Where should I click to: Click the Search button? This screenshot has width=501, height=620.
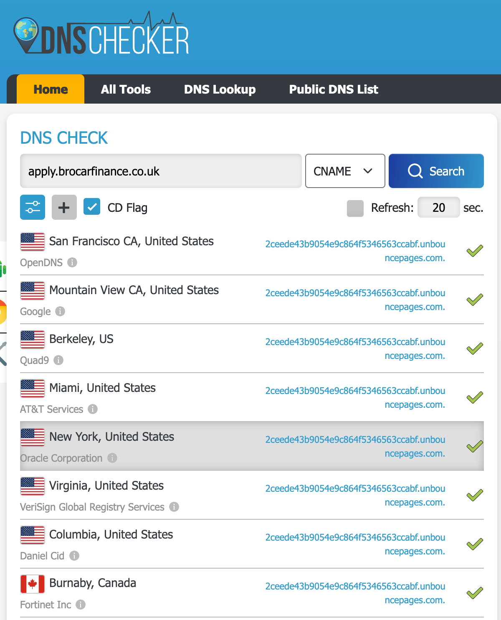coord(436,171)
